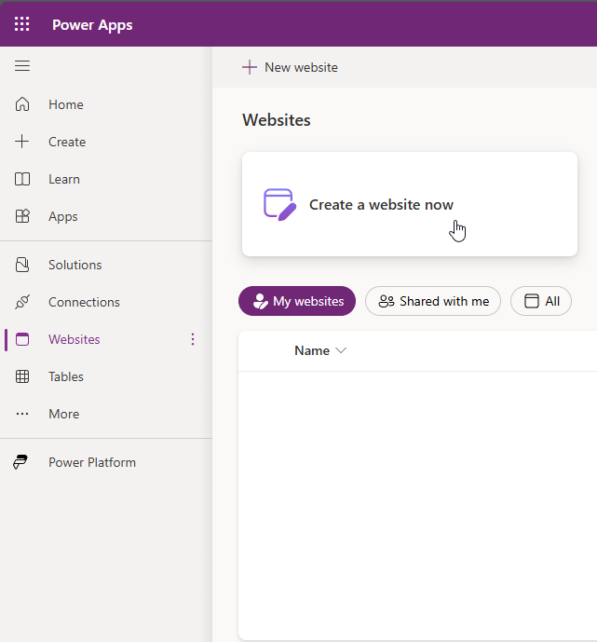Click the Tables grid icon
597x642 pixels.
coord(22,376)
